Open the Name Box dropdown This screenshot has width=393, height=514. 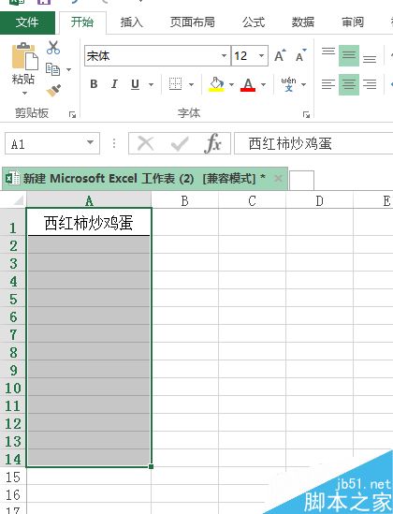point(90,142)
